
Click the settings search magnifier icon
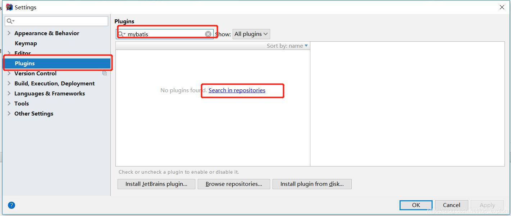pos(11,21)
